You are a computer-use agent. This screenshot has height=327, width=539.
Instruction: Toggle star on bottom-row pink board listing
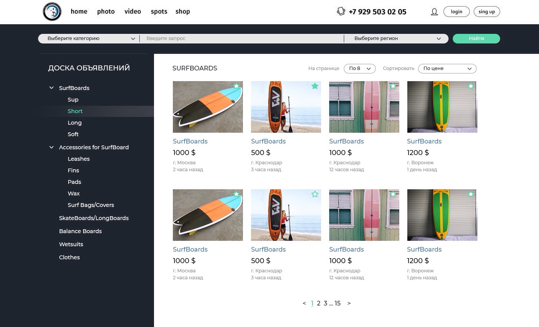pyautogui.click(x=393, y=194)
